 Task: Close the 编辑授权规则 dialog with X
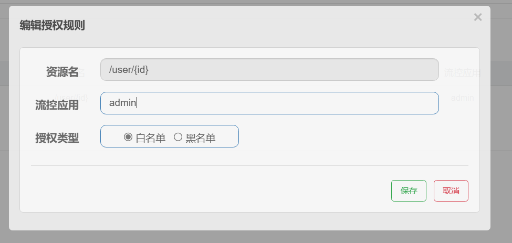[x=477, y=17]
